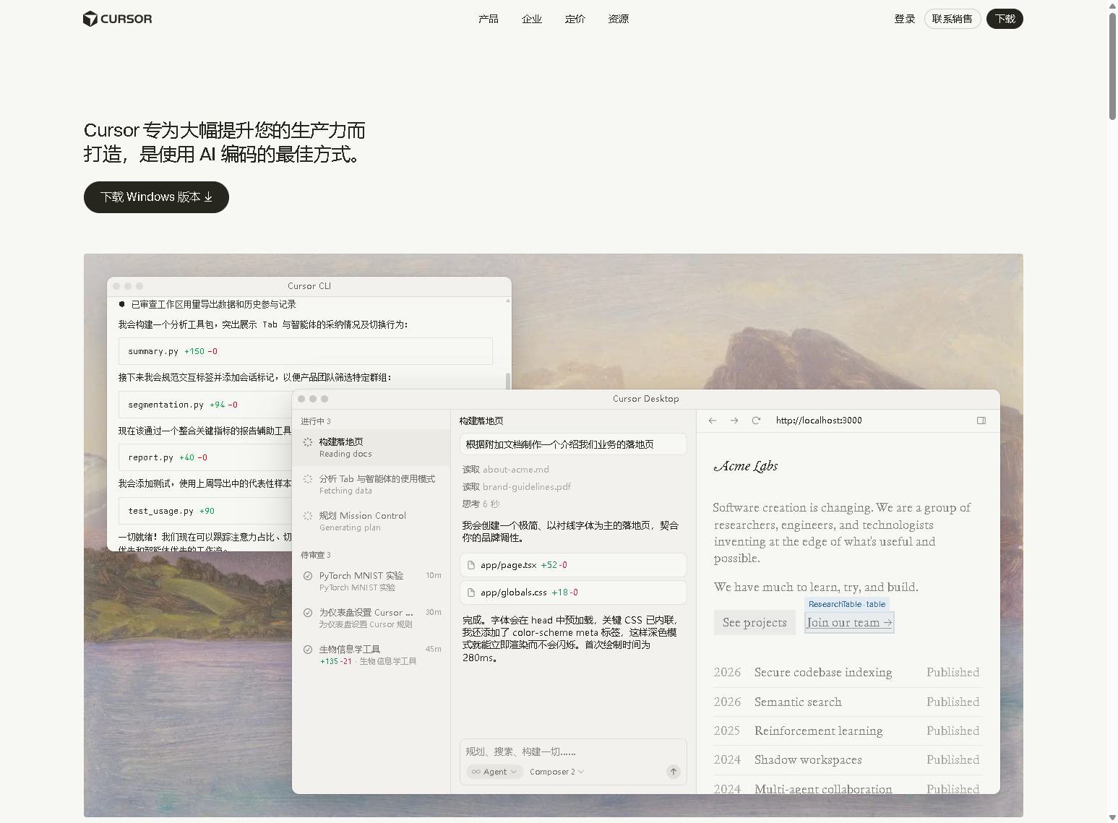Toggle the side panel icon in browser bar
Image resolution: width=1118 pixels, height=823 pixels.
[981, 421]
